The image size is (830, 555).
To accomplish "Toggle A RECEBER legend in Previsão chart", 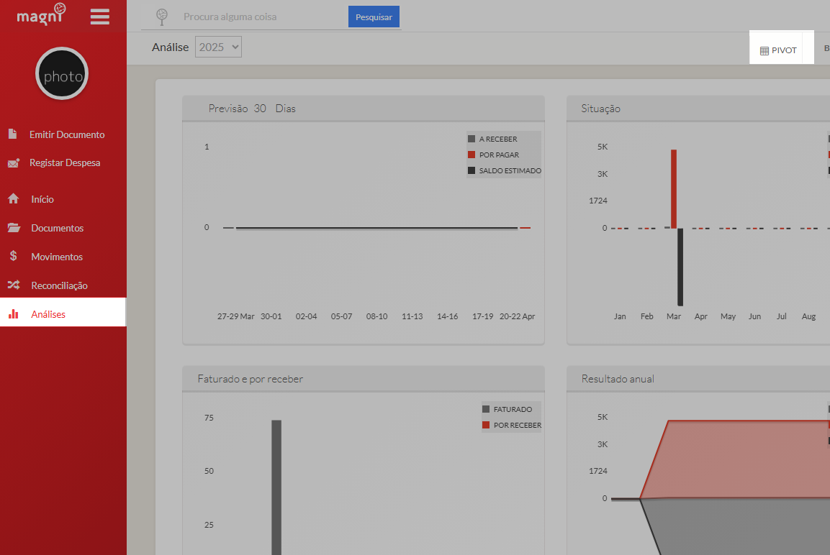I will [497, 139].
